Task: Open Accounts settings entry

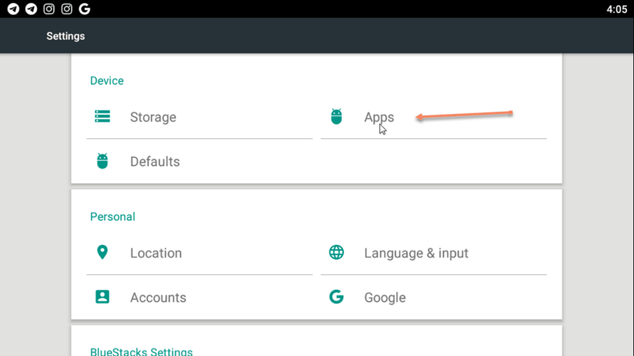Action: click(199, 298)
